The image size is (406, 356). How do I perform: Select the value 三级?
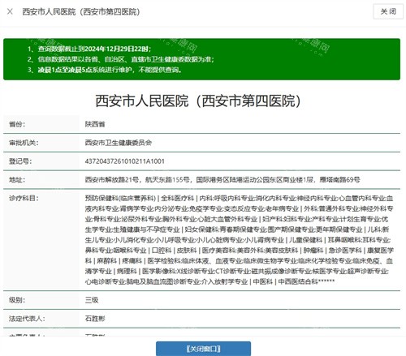pos(92,300)
